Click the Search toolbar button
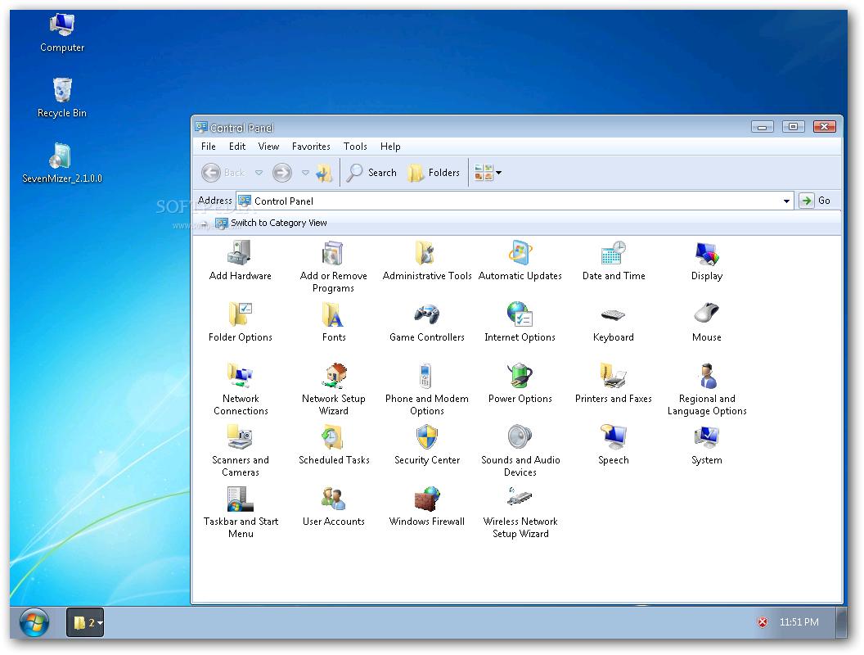The width and height of the screenshot is (864, 655). (371, 173)
